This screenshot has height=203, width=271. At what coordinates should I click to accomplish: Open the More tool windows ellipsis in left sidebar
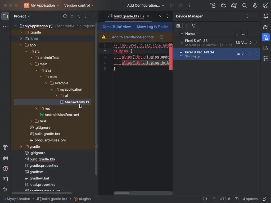(5, 27)
